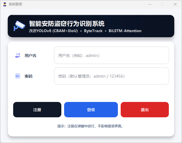182x143 pixels.
Task: Close the 系统登录 window
Action: [175, 4]
